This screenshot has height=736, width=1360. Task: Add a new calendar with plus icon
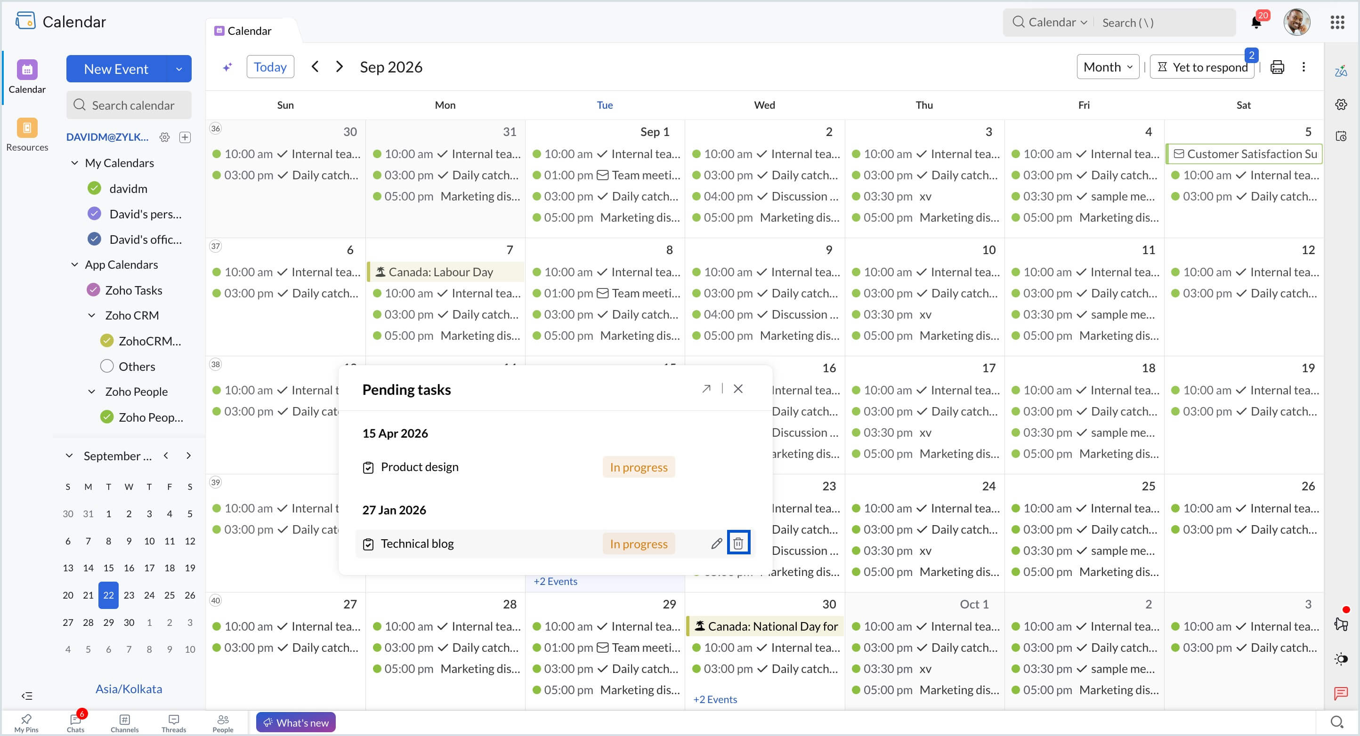click(185, 137)
